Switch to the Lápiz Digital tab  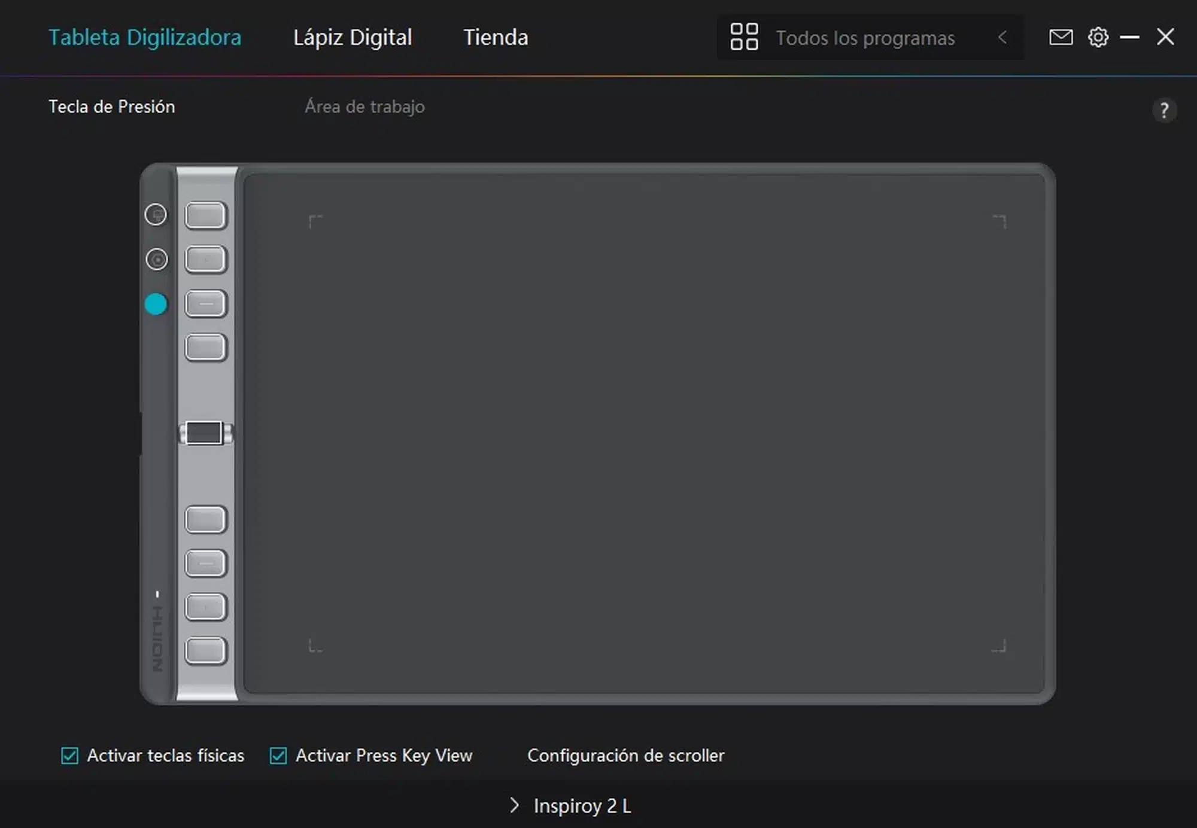tap(352, 37)
